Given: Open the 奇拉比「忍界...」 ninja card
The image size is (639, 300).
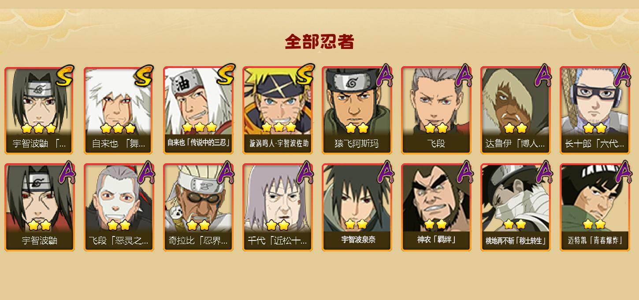Looking at the screenshot, I should (x=198, y=207).
